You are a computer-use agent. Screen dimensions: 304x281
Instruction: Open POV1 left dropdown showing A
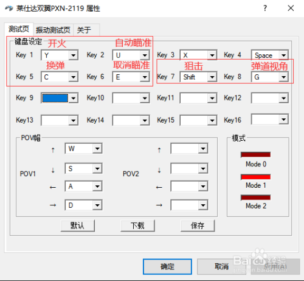point(83,187)
